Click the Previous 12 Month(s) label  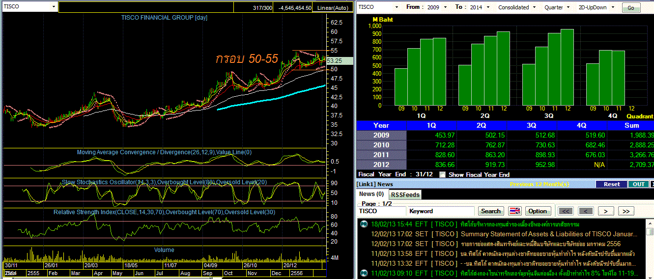pyautogui.click(x=540, y=184)
